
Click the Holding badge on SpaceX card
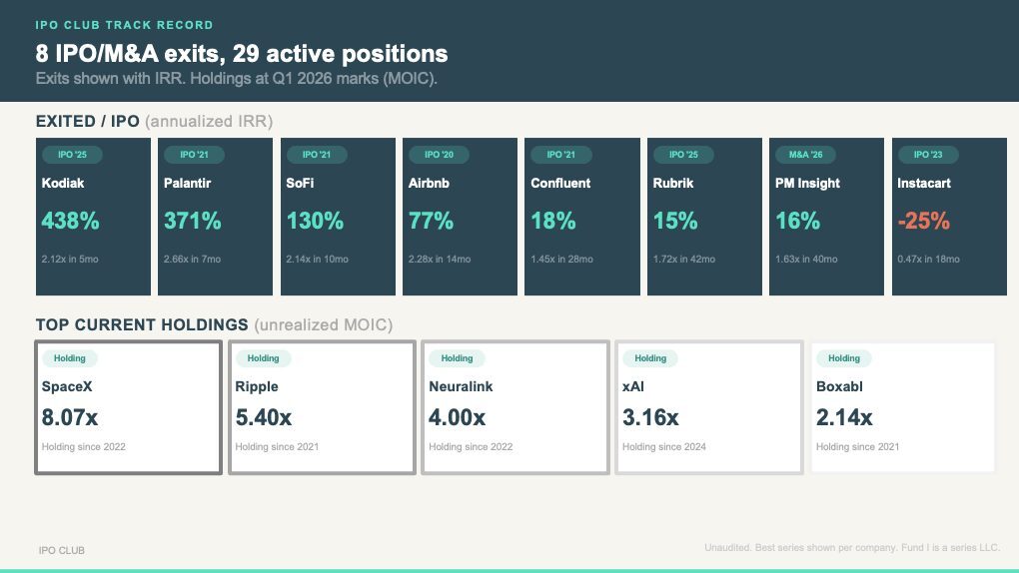click(x=70, y=358)
